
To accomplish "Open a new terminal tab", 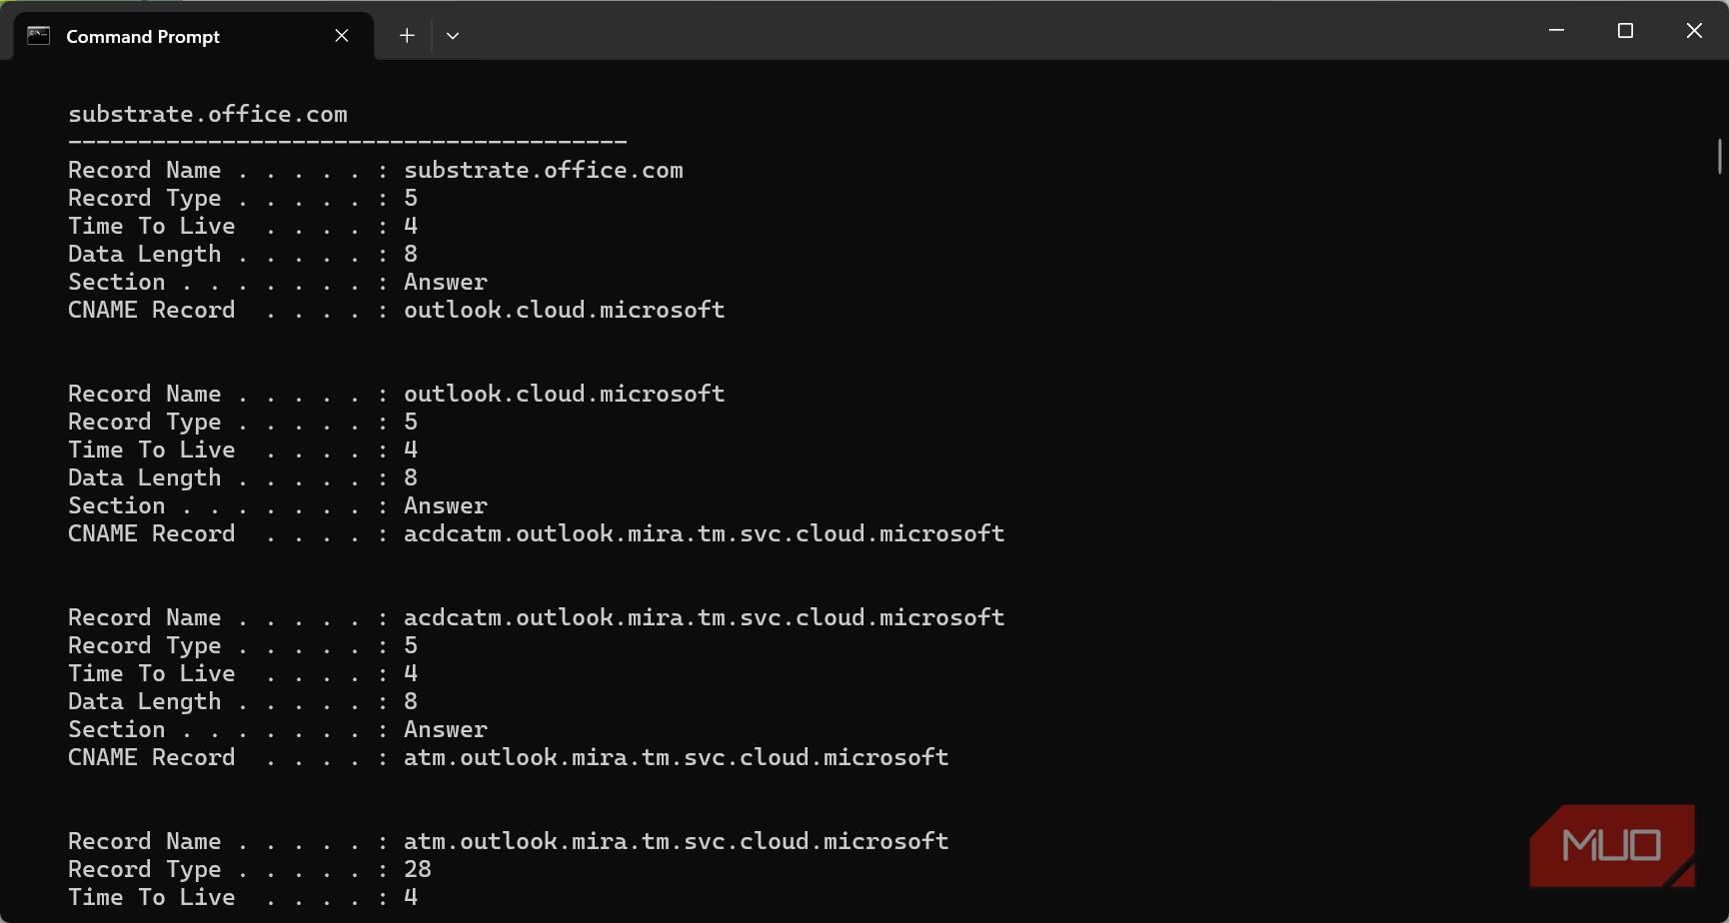I will (x=407, y=36).
